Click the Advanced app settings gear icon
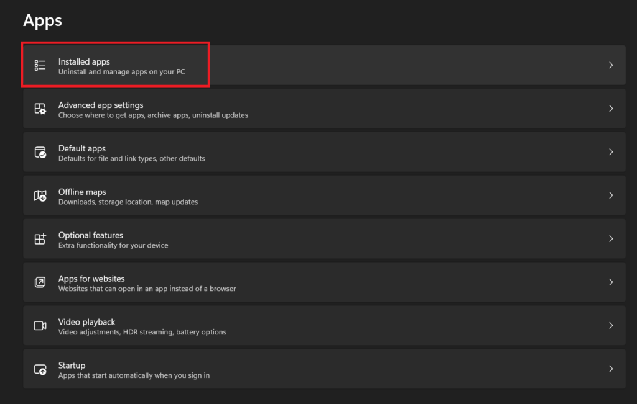 40,109
